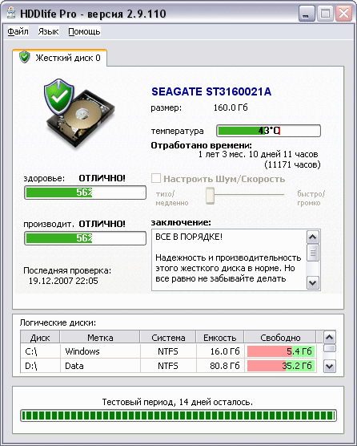Open the Помощь menu
357x446 pixels.
[84, 31]
